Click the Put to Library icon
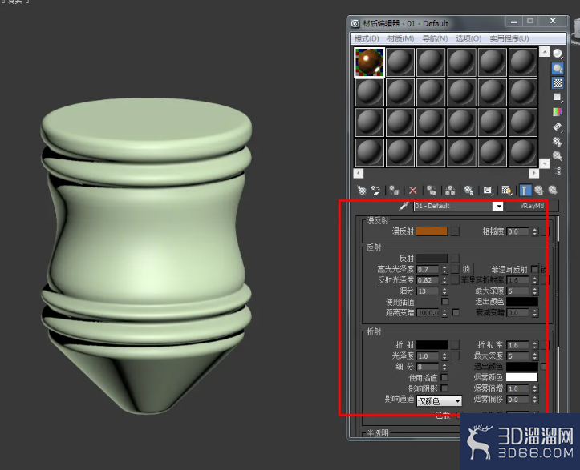This screenshot has width=580, height=470. [x=468, y=191]
